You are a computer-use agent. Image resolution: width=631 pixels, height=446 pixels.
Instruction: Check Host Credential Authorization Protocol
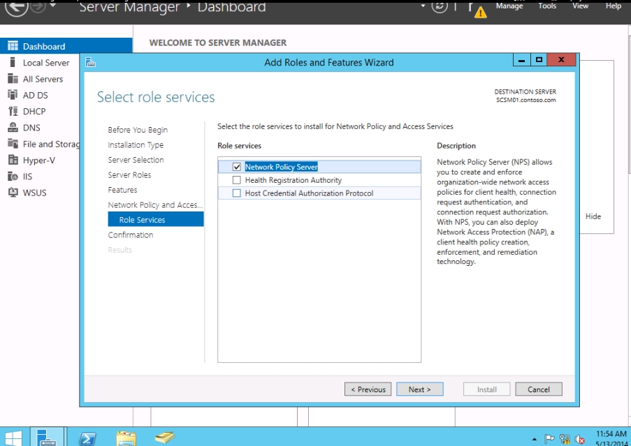click(x=236, y=193)
